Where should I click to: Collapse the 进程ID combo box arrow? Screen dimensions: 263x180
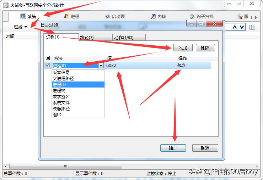101,66
